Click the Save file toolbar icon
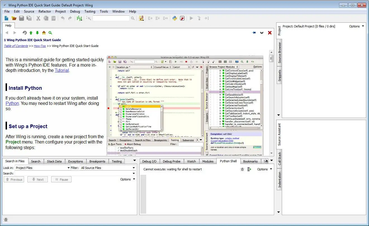This screenshot has height=226, width=369. [22, 18]
